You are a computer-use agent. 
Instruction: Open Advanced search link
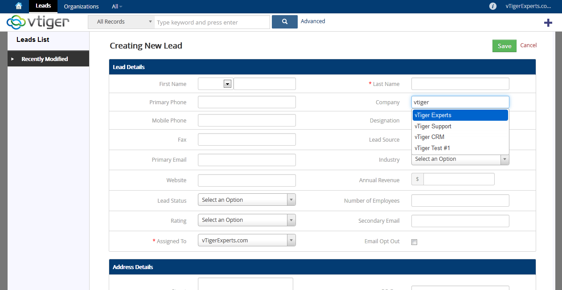313,21
